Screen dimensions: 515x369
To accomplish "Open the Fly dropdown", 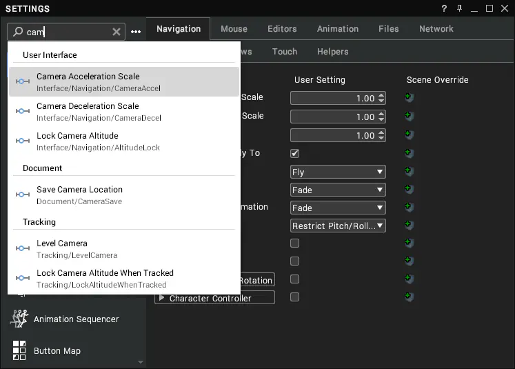I will pos(338,172).
